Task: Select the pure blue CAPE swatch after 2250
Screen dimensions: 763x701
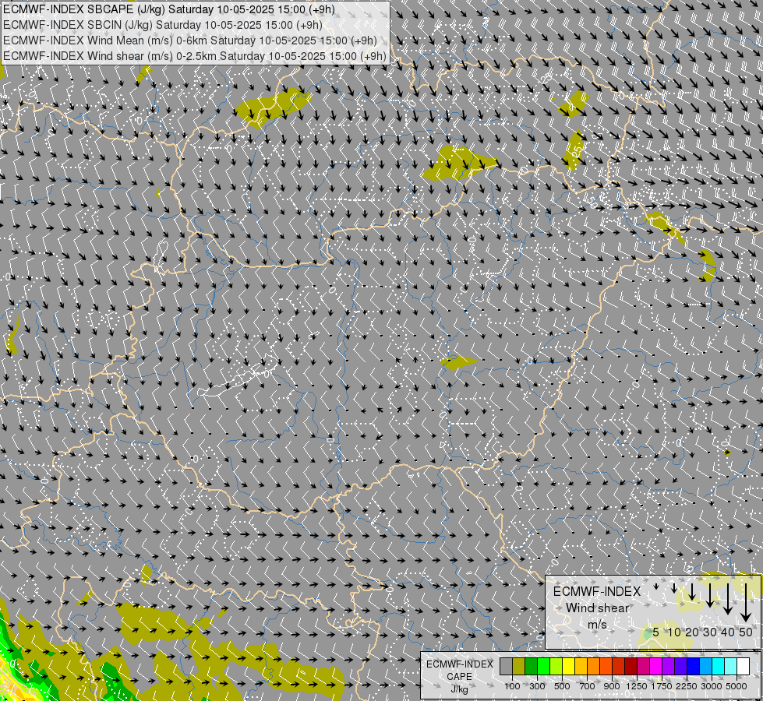Action: 694,667
